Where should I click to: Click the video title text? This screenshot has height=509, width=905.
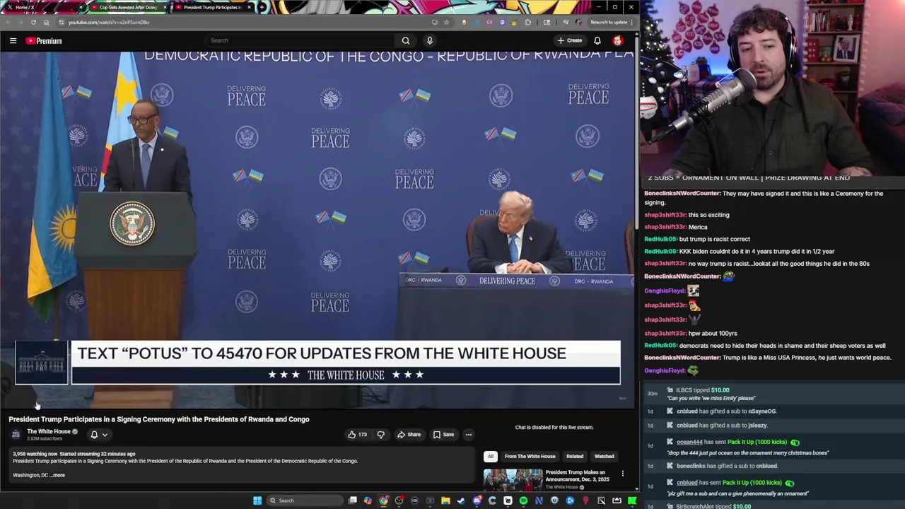click(159, 419)
